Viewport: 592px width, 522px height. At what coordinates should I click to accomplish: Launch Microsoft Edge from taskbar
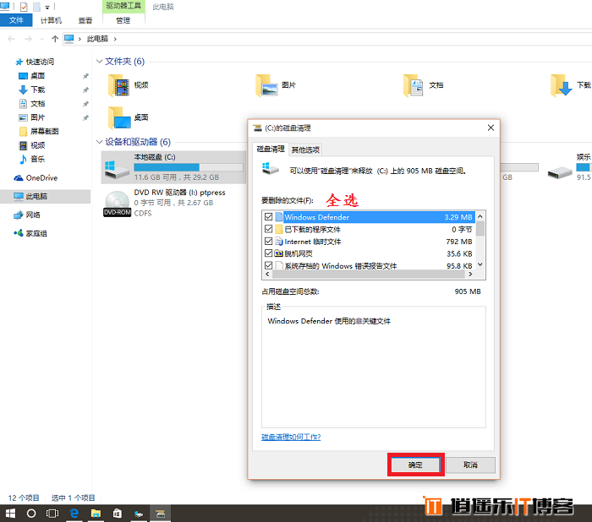(x=74, y=514)
